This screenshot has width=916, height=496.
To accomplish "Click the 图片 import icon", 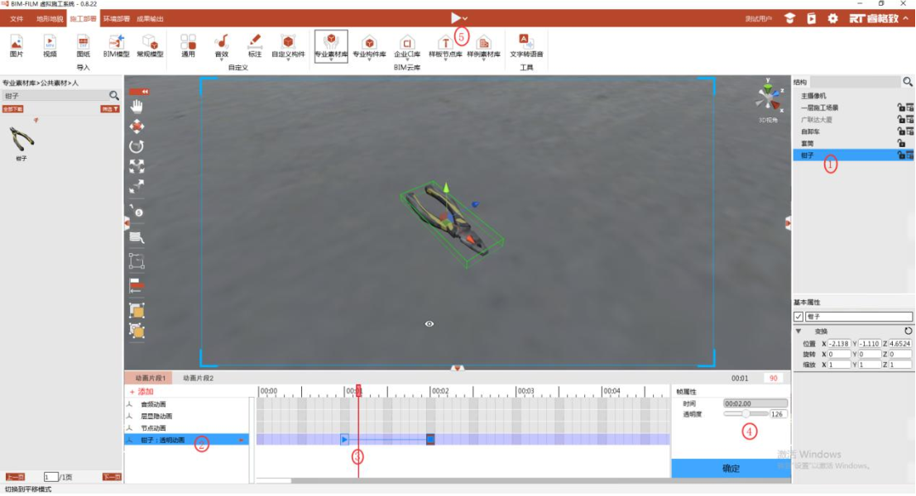I will (17, 46).
